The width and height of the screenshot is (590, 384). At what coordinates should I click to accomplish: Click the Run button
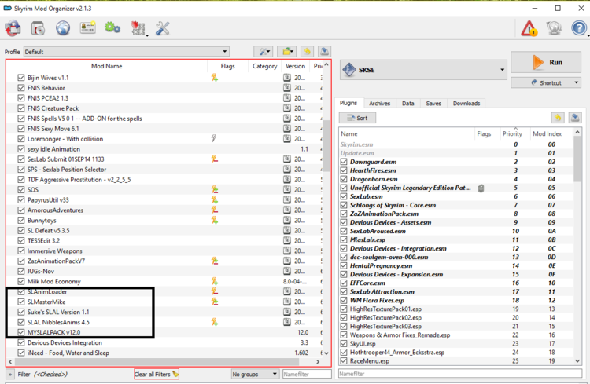546,62
